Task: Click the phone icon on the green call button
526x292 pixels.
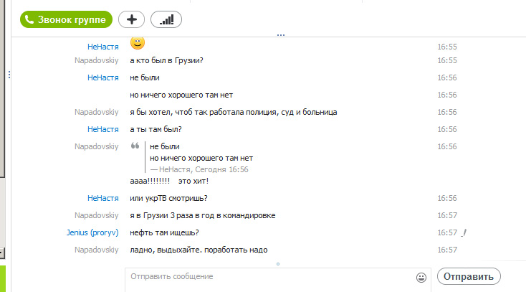Action: 29,19
